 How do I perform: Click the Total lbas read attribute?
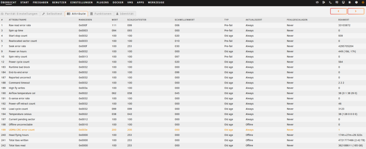[x=17, y=145]
